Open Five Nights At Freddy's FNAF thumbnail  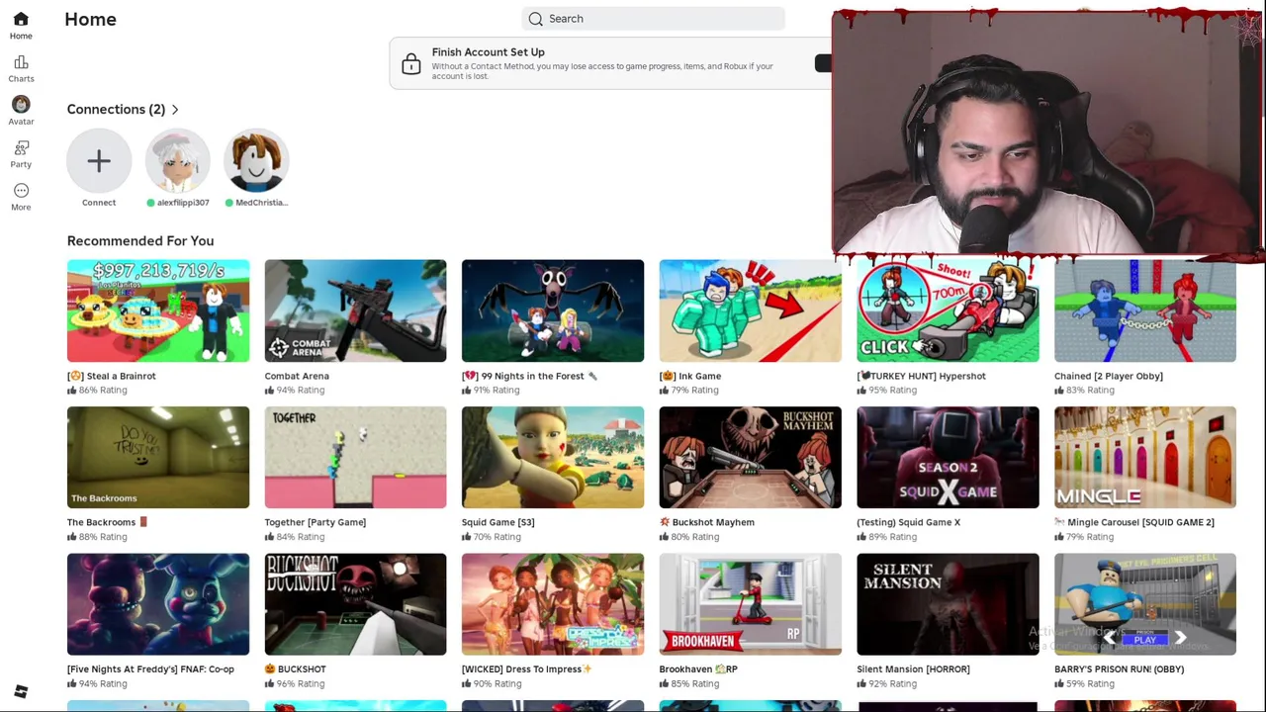(158, 604)
